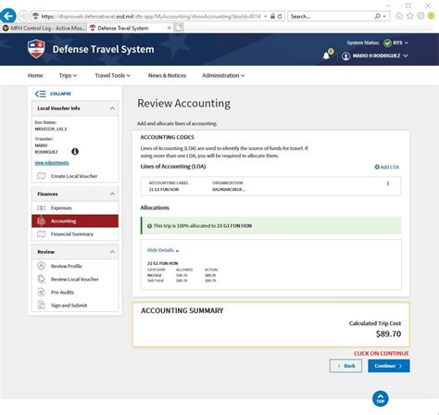
Task: Close the Defense Travel System tab
Action: tap(169, 28)
